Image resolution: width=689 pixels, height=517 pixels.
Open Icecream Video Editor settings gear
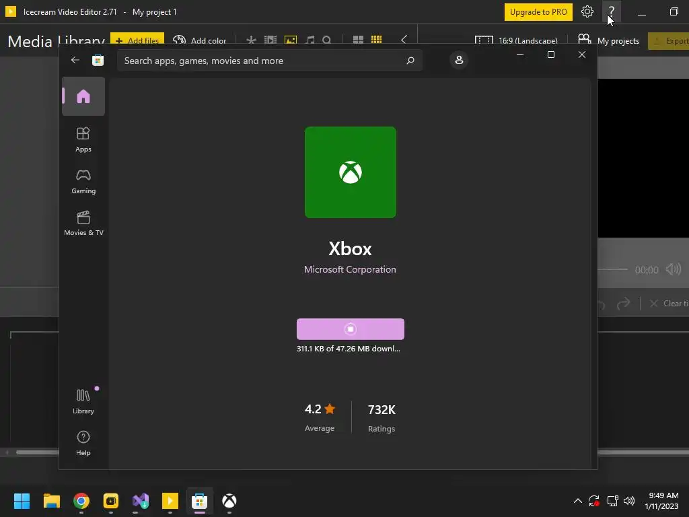[x=587, y=12]
